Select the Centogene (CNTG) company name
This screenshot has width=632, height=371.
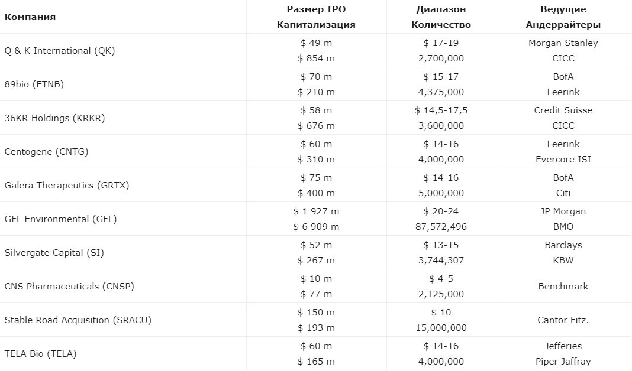point(46,152)
